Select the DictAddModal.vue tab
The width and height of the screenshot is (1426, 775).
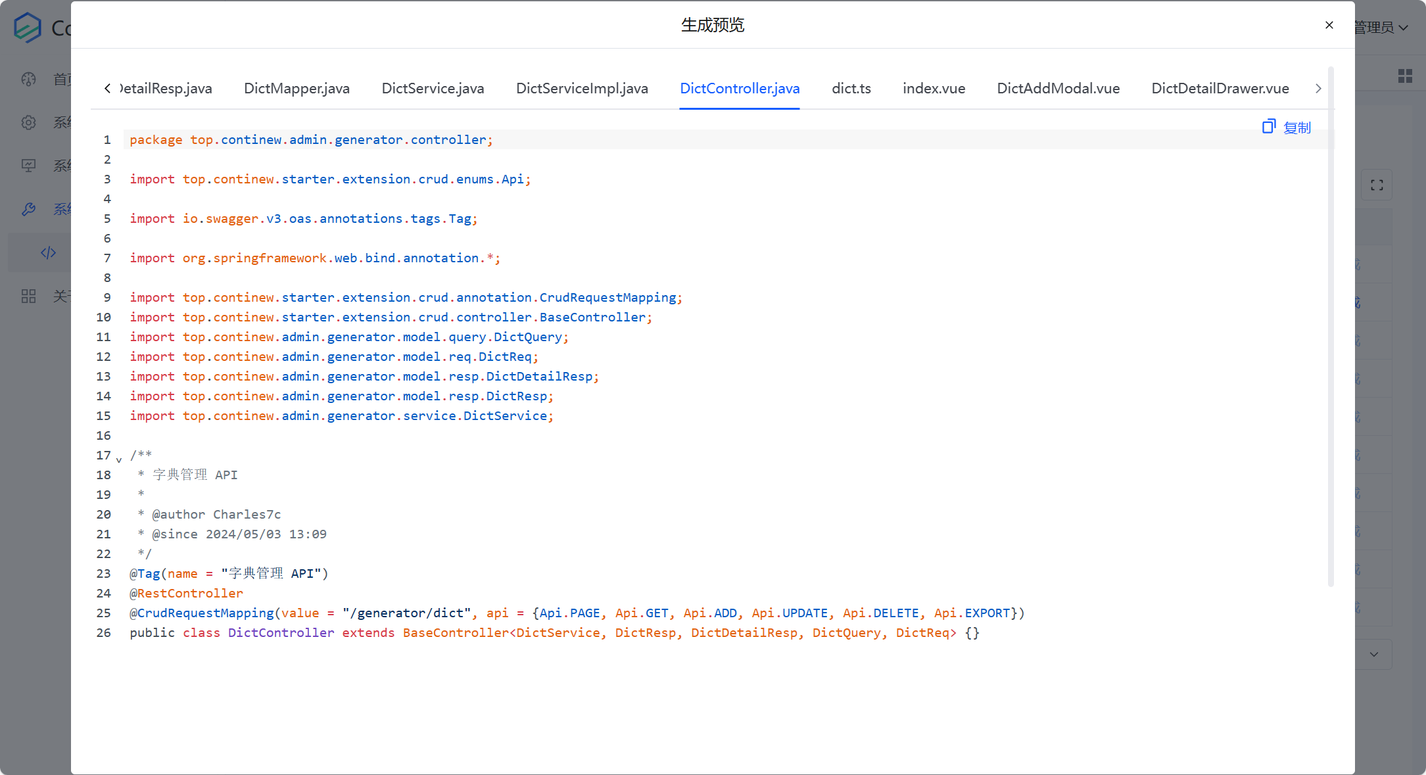point(1058,88)
